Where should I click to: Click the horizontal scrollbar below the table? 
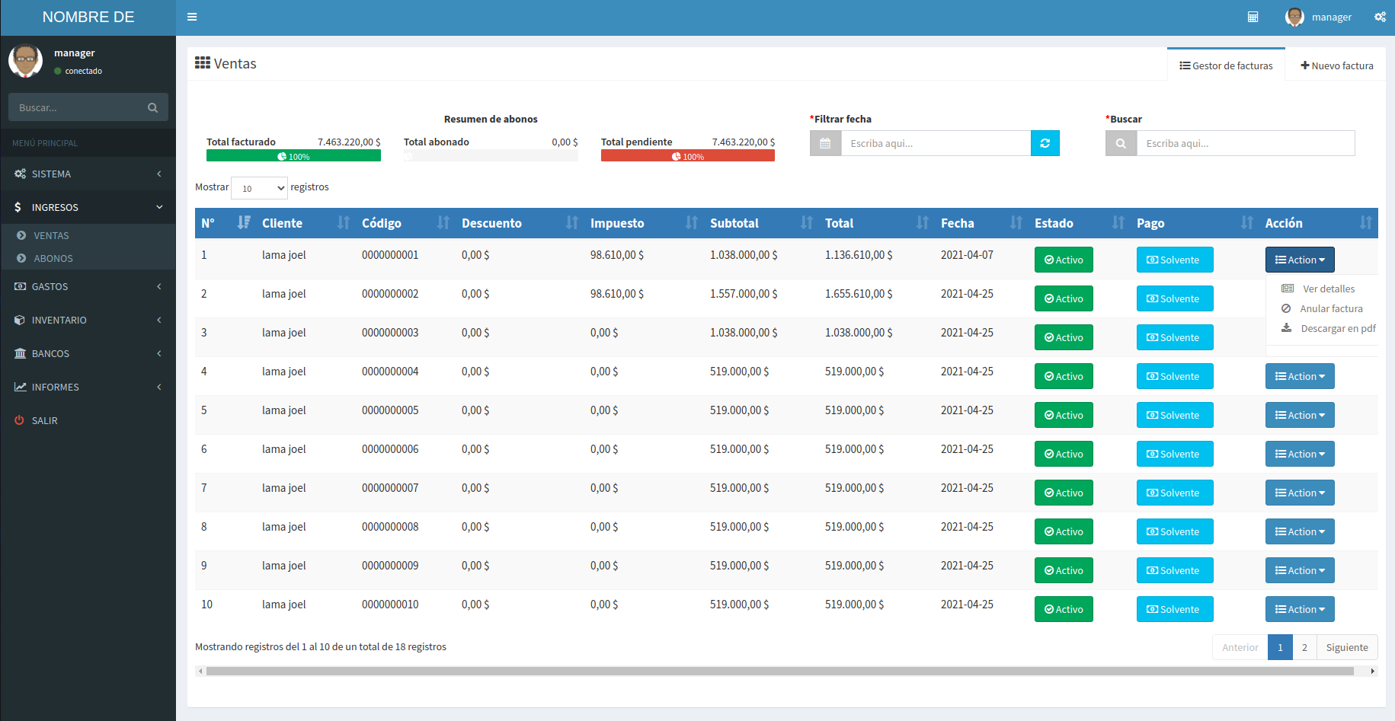click(x=779, y=671)
